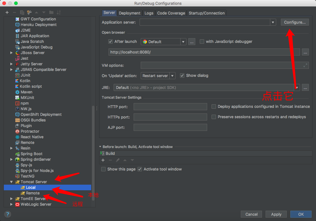316x221 pixels.
Task: Open edit defaults wrench icon
Action: [x=29, y=12]
